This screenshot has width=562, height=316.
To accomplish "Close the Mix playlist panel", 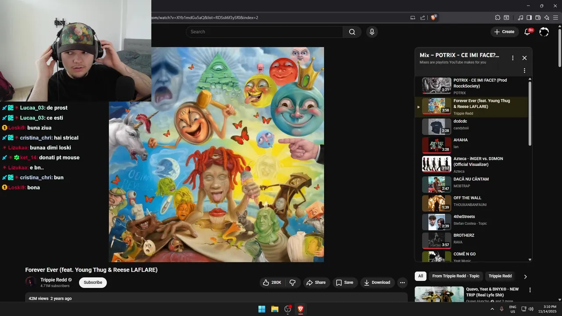I will (x=524, y=58).
